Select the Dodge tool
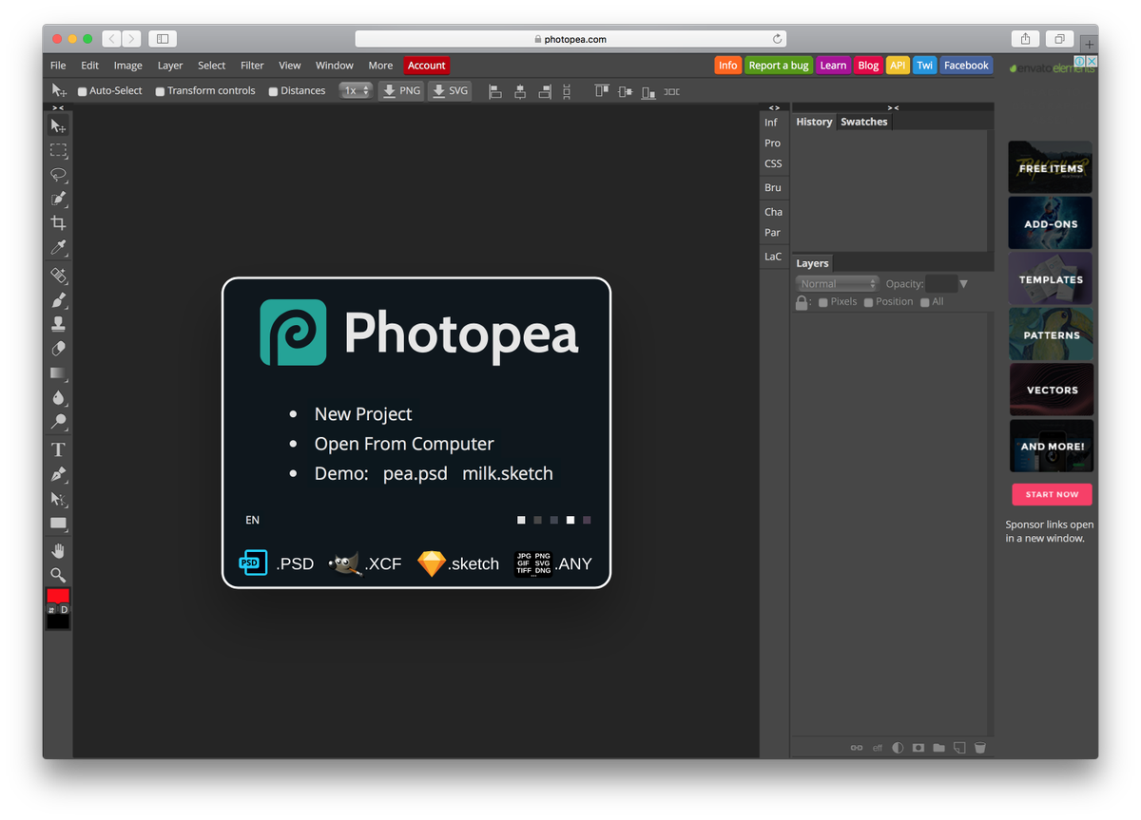The width and height of the screenshot is (1141, 820). click(59, 422)
